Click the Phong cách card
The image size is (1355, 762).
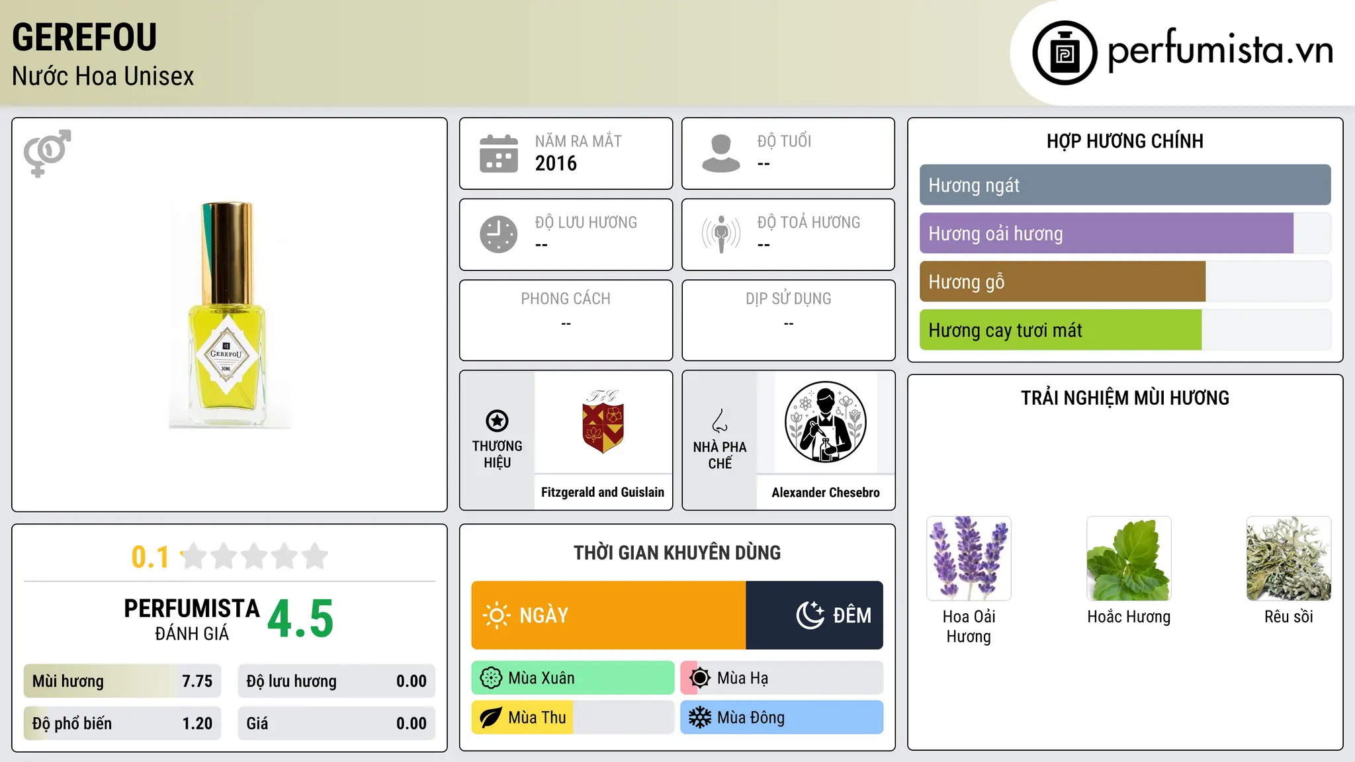(566, 320)
